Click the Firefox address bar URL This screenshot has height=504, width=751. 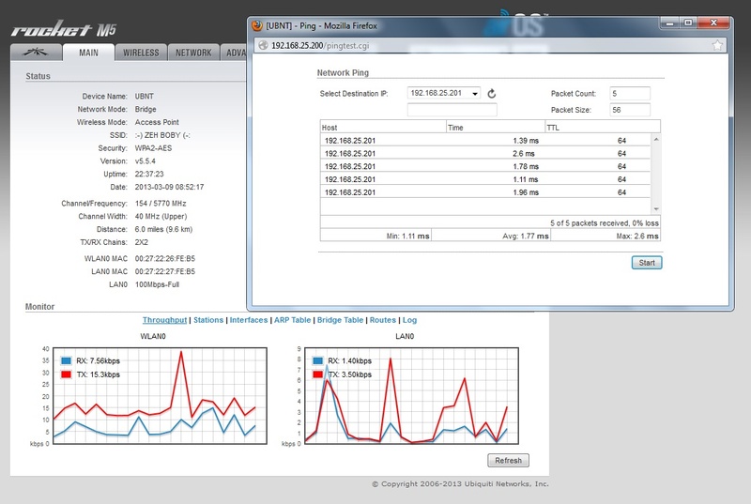pyautogui.click(x=320, y=45)
